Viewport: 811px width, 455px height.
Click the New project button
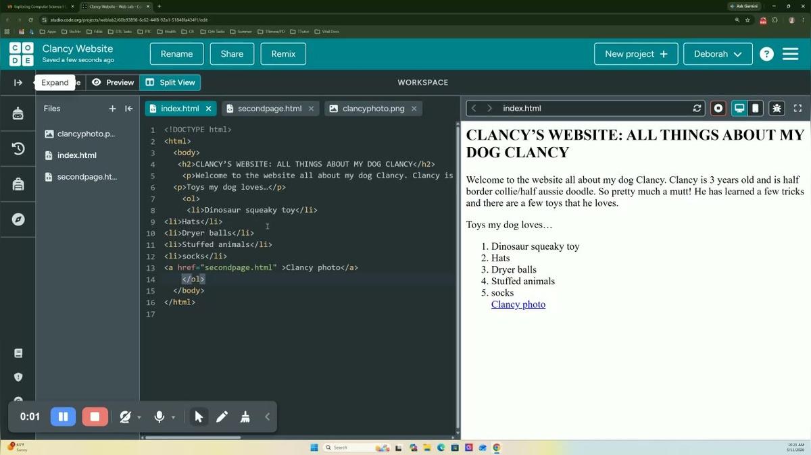pos(636,54)
